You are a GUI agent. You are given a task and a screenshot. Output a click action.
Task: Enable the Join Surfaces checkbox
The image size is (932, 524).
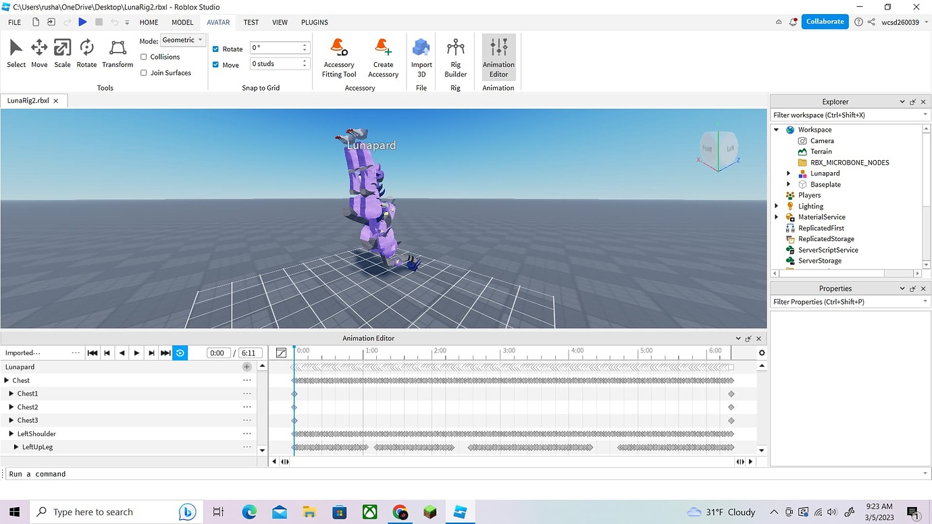pyautogui.click(x=144, y=73)
